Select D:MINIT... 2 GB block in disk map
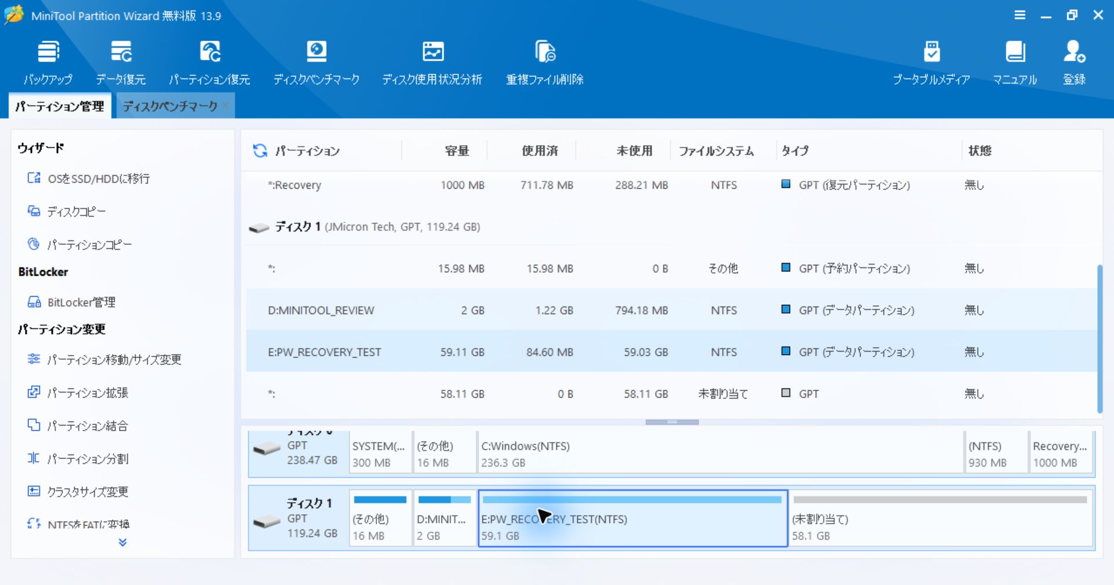Image resolution: width=1114 pixels, height=585 pixels. [444, 518]
